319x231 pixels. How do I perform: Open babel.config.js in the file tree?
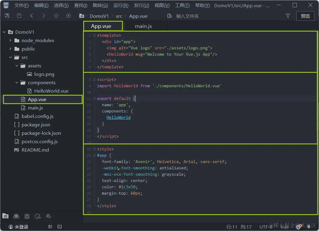click(38, 116)
